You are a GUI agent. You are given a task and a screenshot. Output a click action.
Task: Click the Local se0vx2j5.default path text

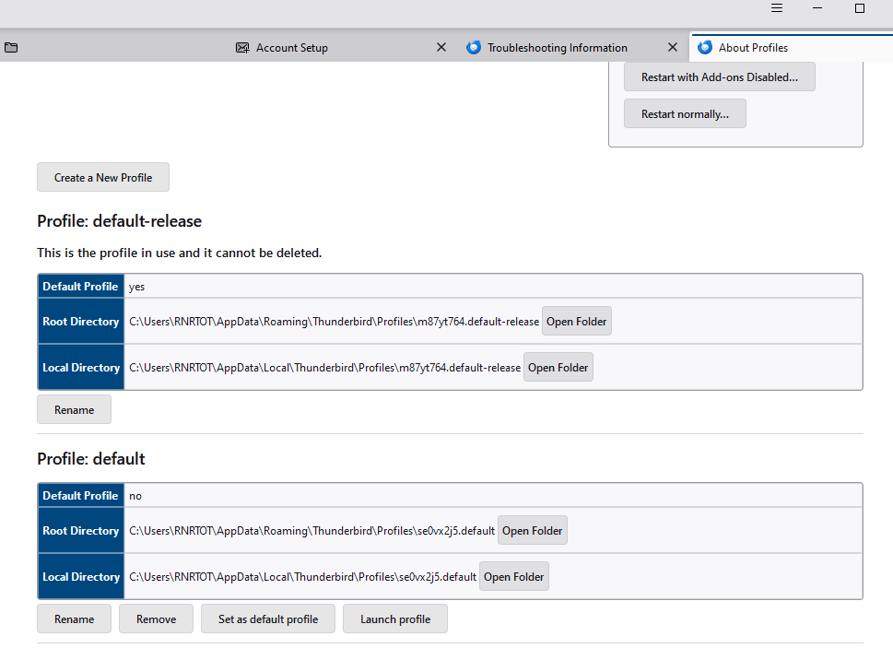click(x=302, y=577)
